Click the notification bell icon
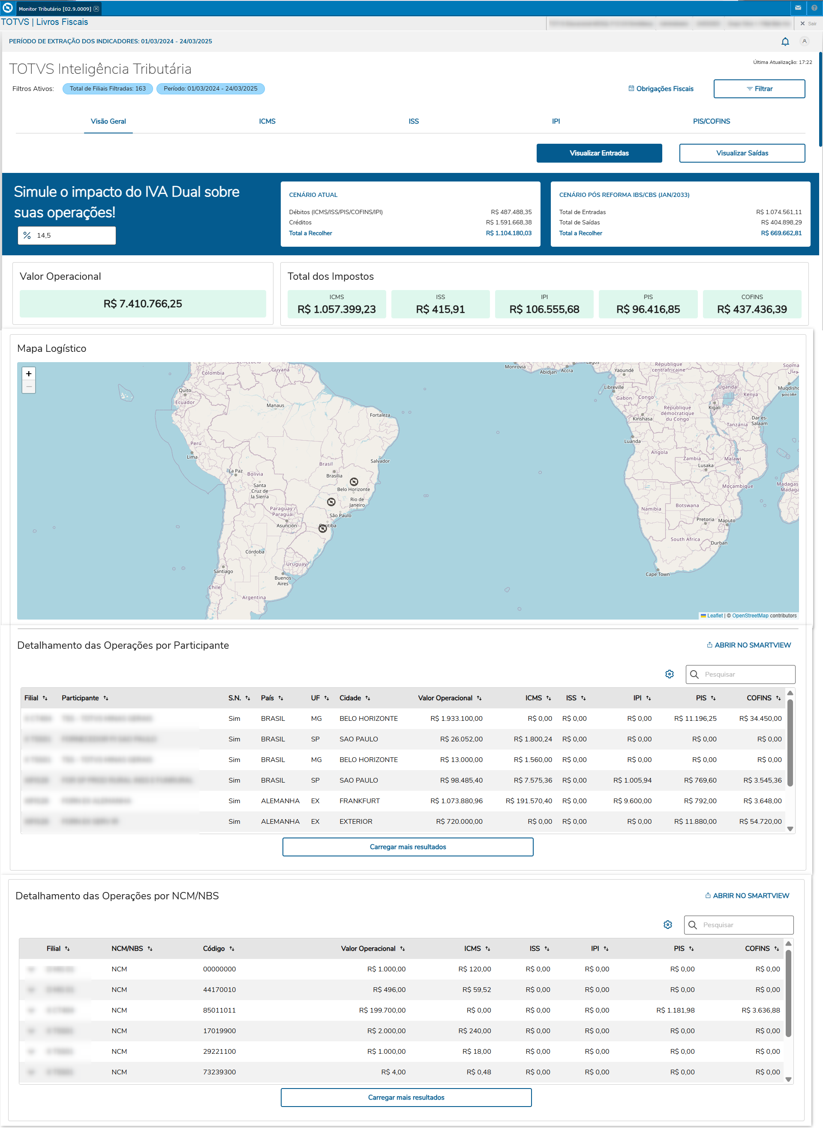Viewport: 823px width, 1128px height. (785, 41)
